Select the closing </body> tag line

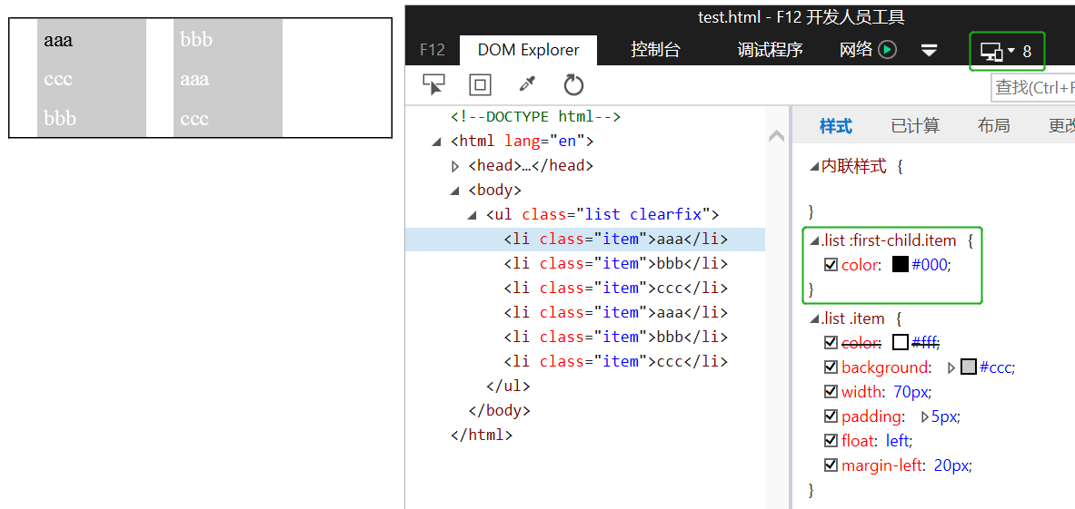pyautogui.click(x=499, y=410)
